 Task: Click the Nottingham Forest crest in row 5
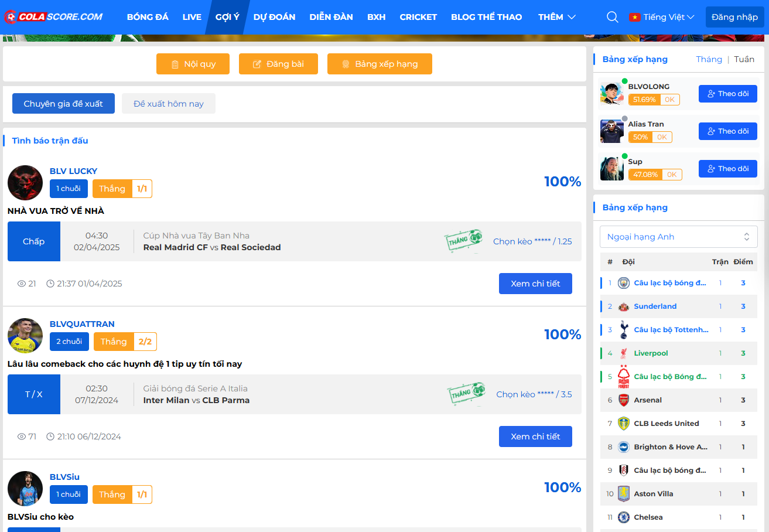[x=624, y=377]
